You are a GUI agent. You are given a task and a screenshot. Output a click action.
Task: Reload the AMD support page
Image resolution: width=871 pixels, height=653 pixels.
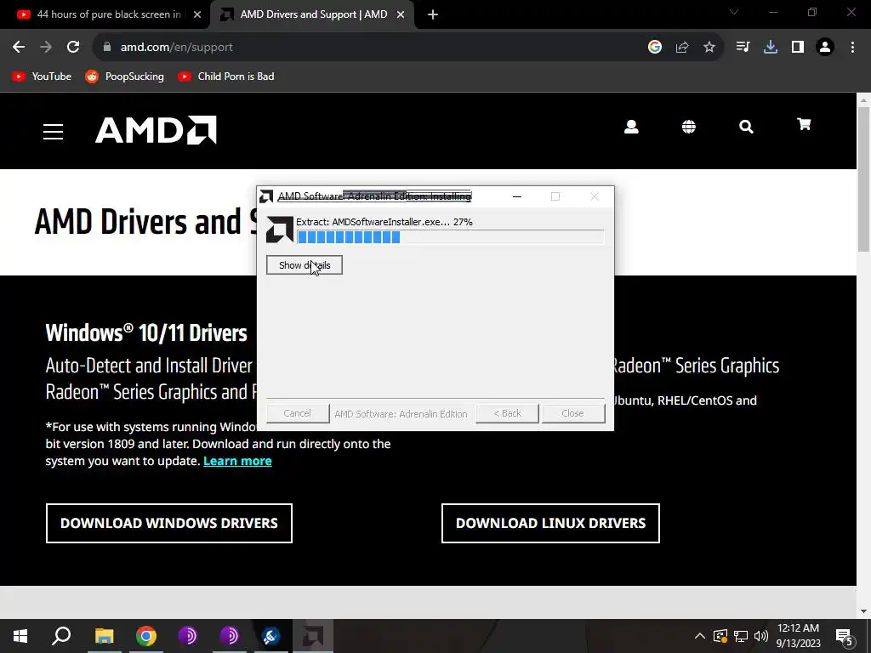(73, 48)
